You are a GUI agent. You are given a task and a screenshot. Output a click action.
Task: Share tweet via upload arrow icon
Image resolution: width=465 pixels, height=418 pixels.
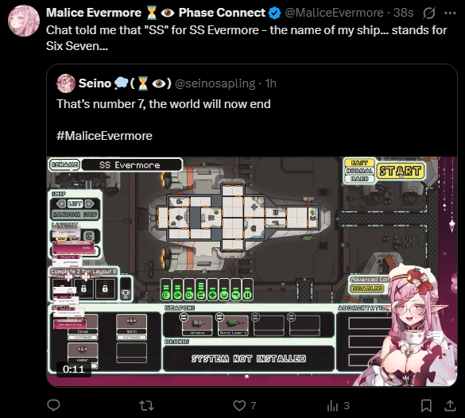pyautogui.click(x=450, y=405)
